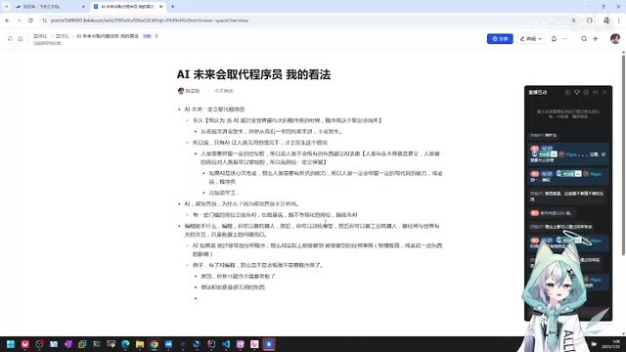Click the pin icon in live chat panel

tap(577, 92)
